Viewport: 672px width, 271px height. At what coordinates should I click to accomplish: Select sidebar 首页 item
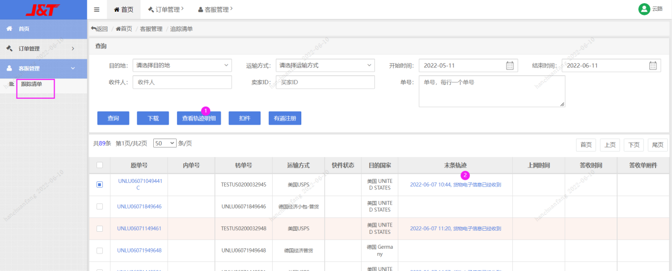point(43,29)
